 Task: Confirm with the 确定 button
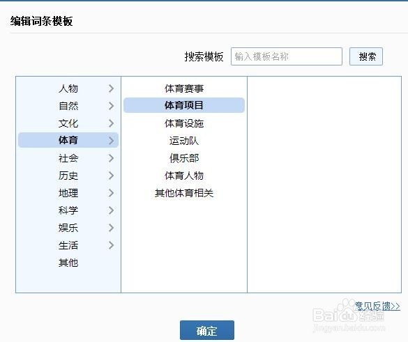tap(207, 331)
